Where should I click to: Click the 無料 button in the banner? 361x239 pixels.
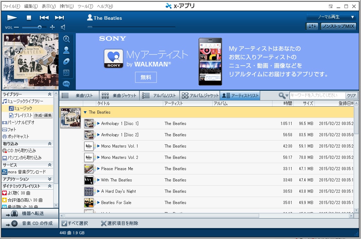[x=146, y=77]
